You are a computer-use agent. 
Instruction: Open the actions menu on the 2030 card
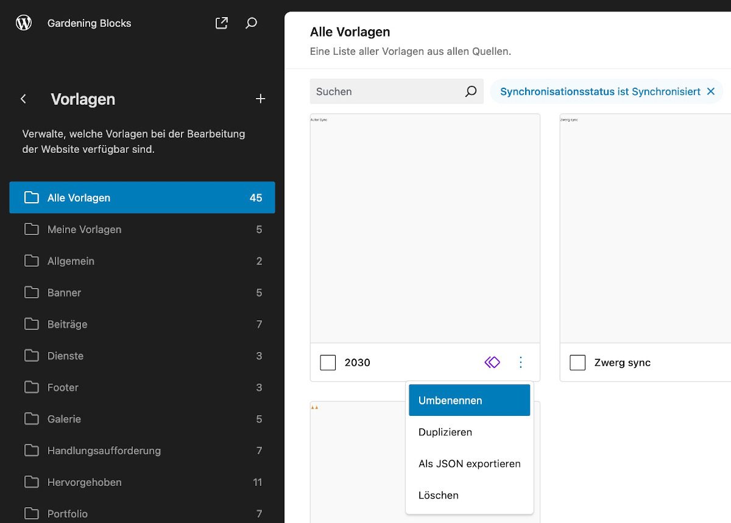tap(520, 362)
